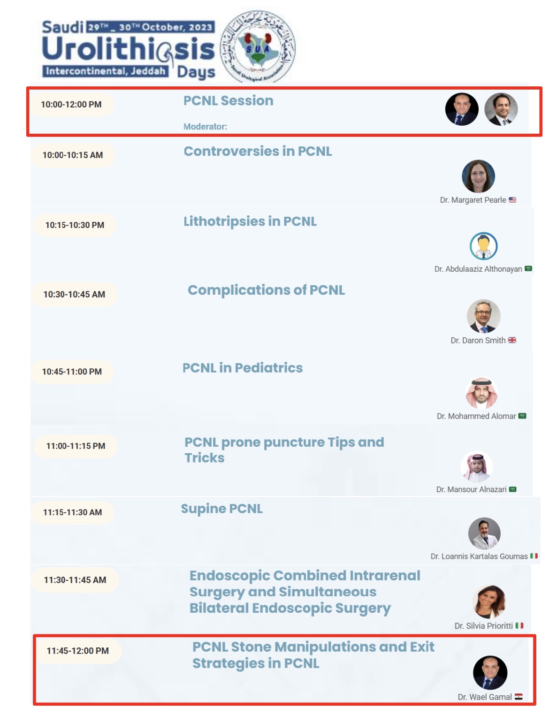
Task: Click Dr. Abdulaaziz Althonayan's placeholder avatar icon
Action: pos(483,246)
